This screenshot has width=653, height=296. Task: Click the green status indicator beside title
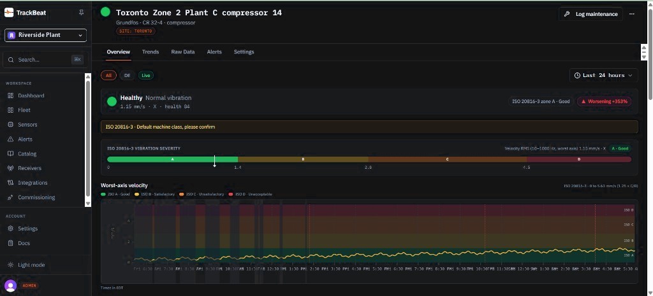[x=105, y=12]
